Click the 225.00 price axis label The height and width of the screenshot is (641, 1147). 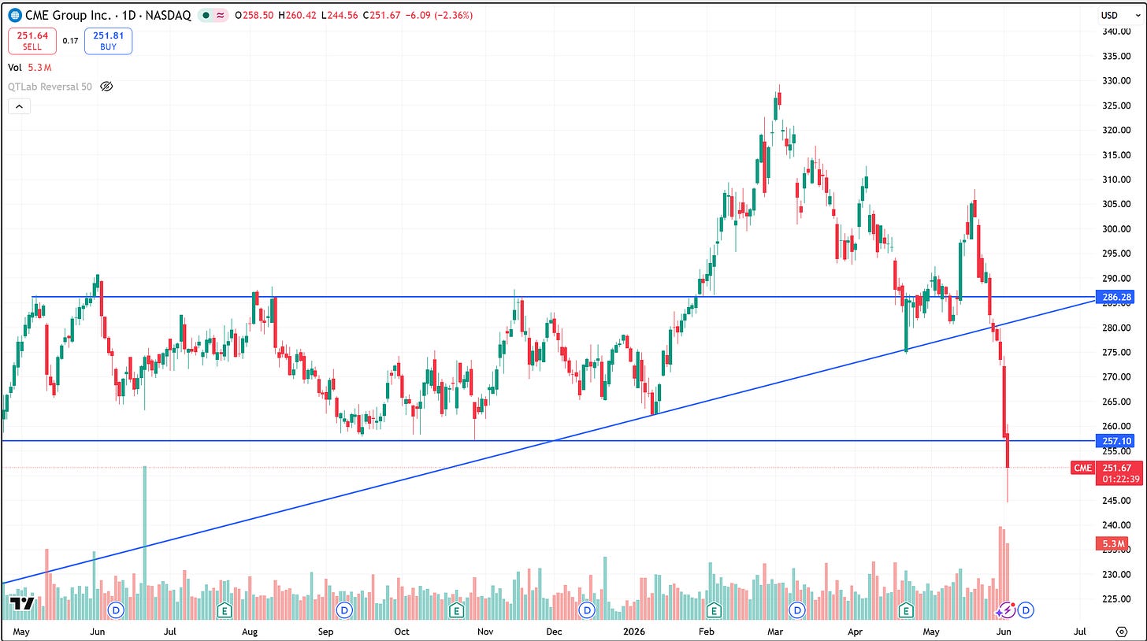click(1116, 599)
